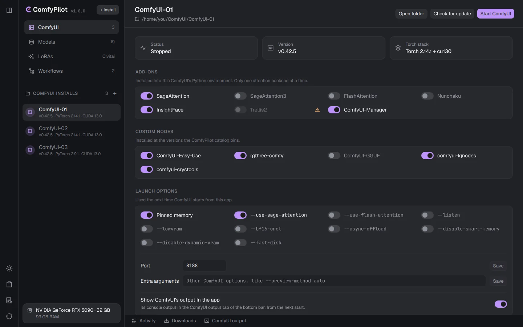
Task: Toggle --fast-disk launch option
Action: tap(240, 243)
